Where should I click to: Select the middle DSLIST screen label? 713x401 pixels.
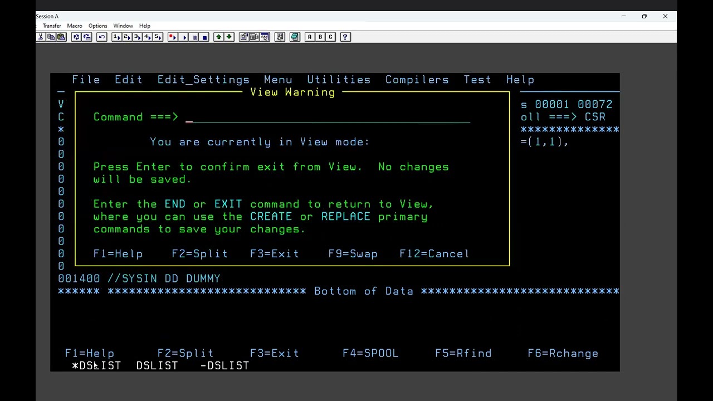157,366
